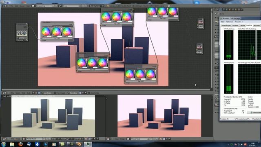Viewport: 261px width, 147px height.
Task: Open layer dropdown on the input image node
Action: click(x=22, y=40)
